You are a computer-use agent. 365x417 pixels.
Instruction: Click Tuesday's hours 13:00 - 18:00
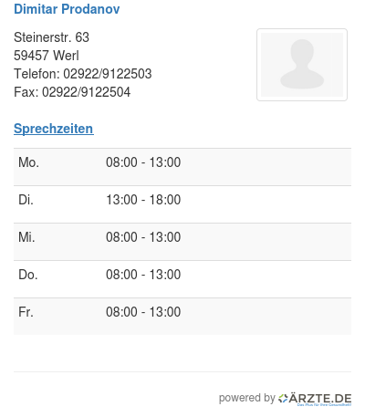(143, 200)
